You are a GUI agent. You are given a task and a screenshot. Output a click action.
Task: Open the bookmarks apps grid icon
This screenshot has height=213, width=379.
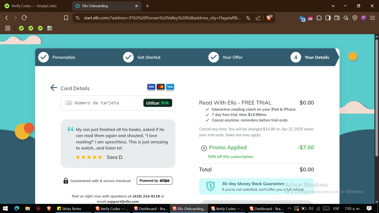tap(8, 28)
